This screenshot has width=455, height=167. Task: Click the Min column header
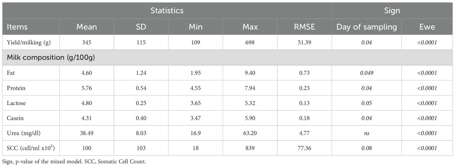tap(196, 27)
